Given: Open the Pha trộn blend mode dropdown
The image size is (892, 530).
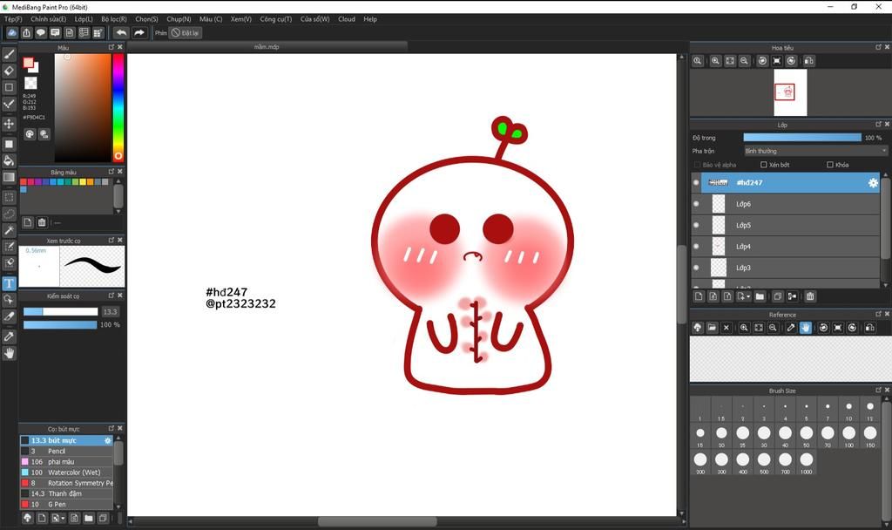Looking at the screenshot, I should pos(815,151).
